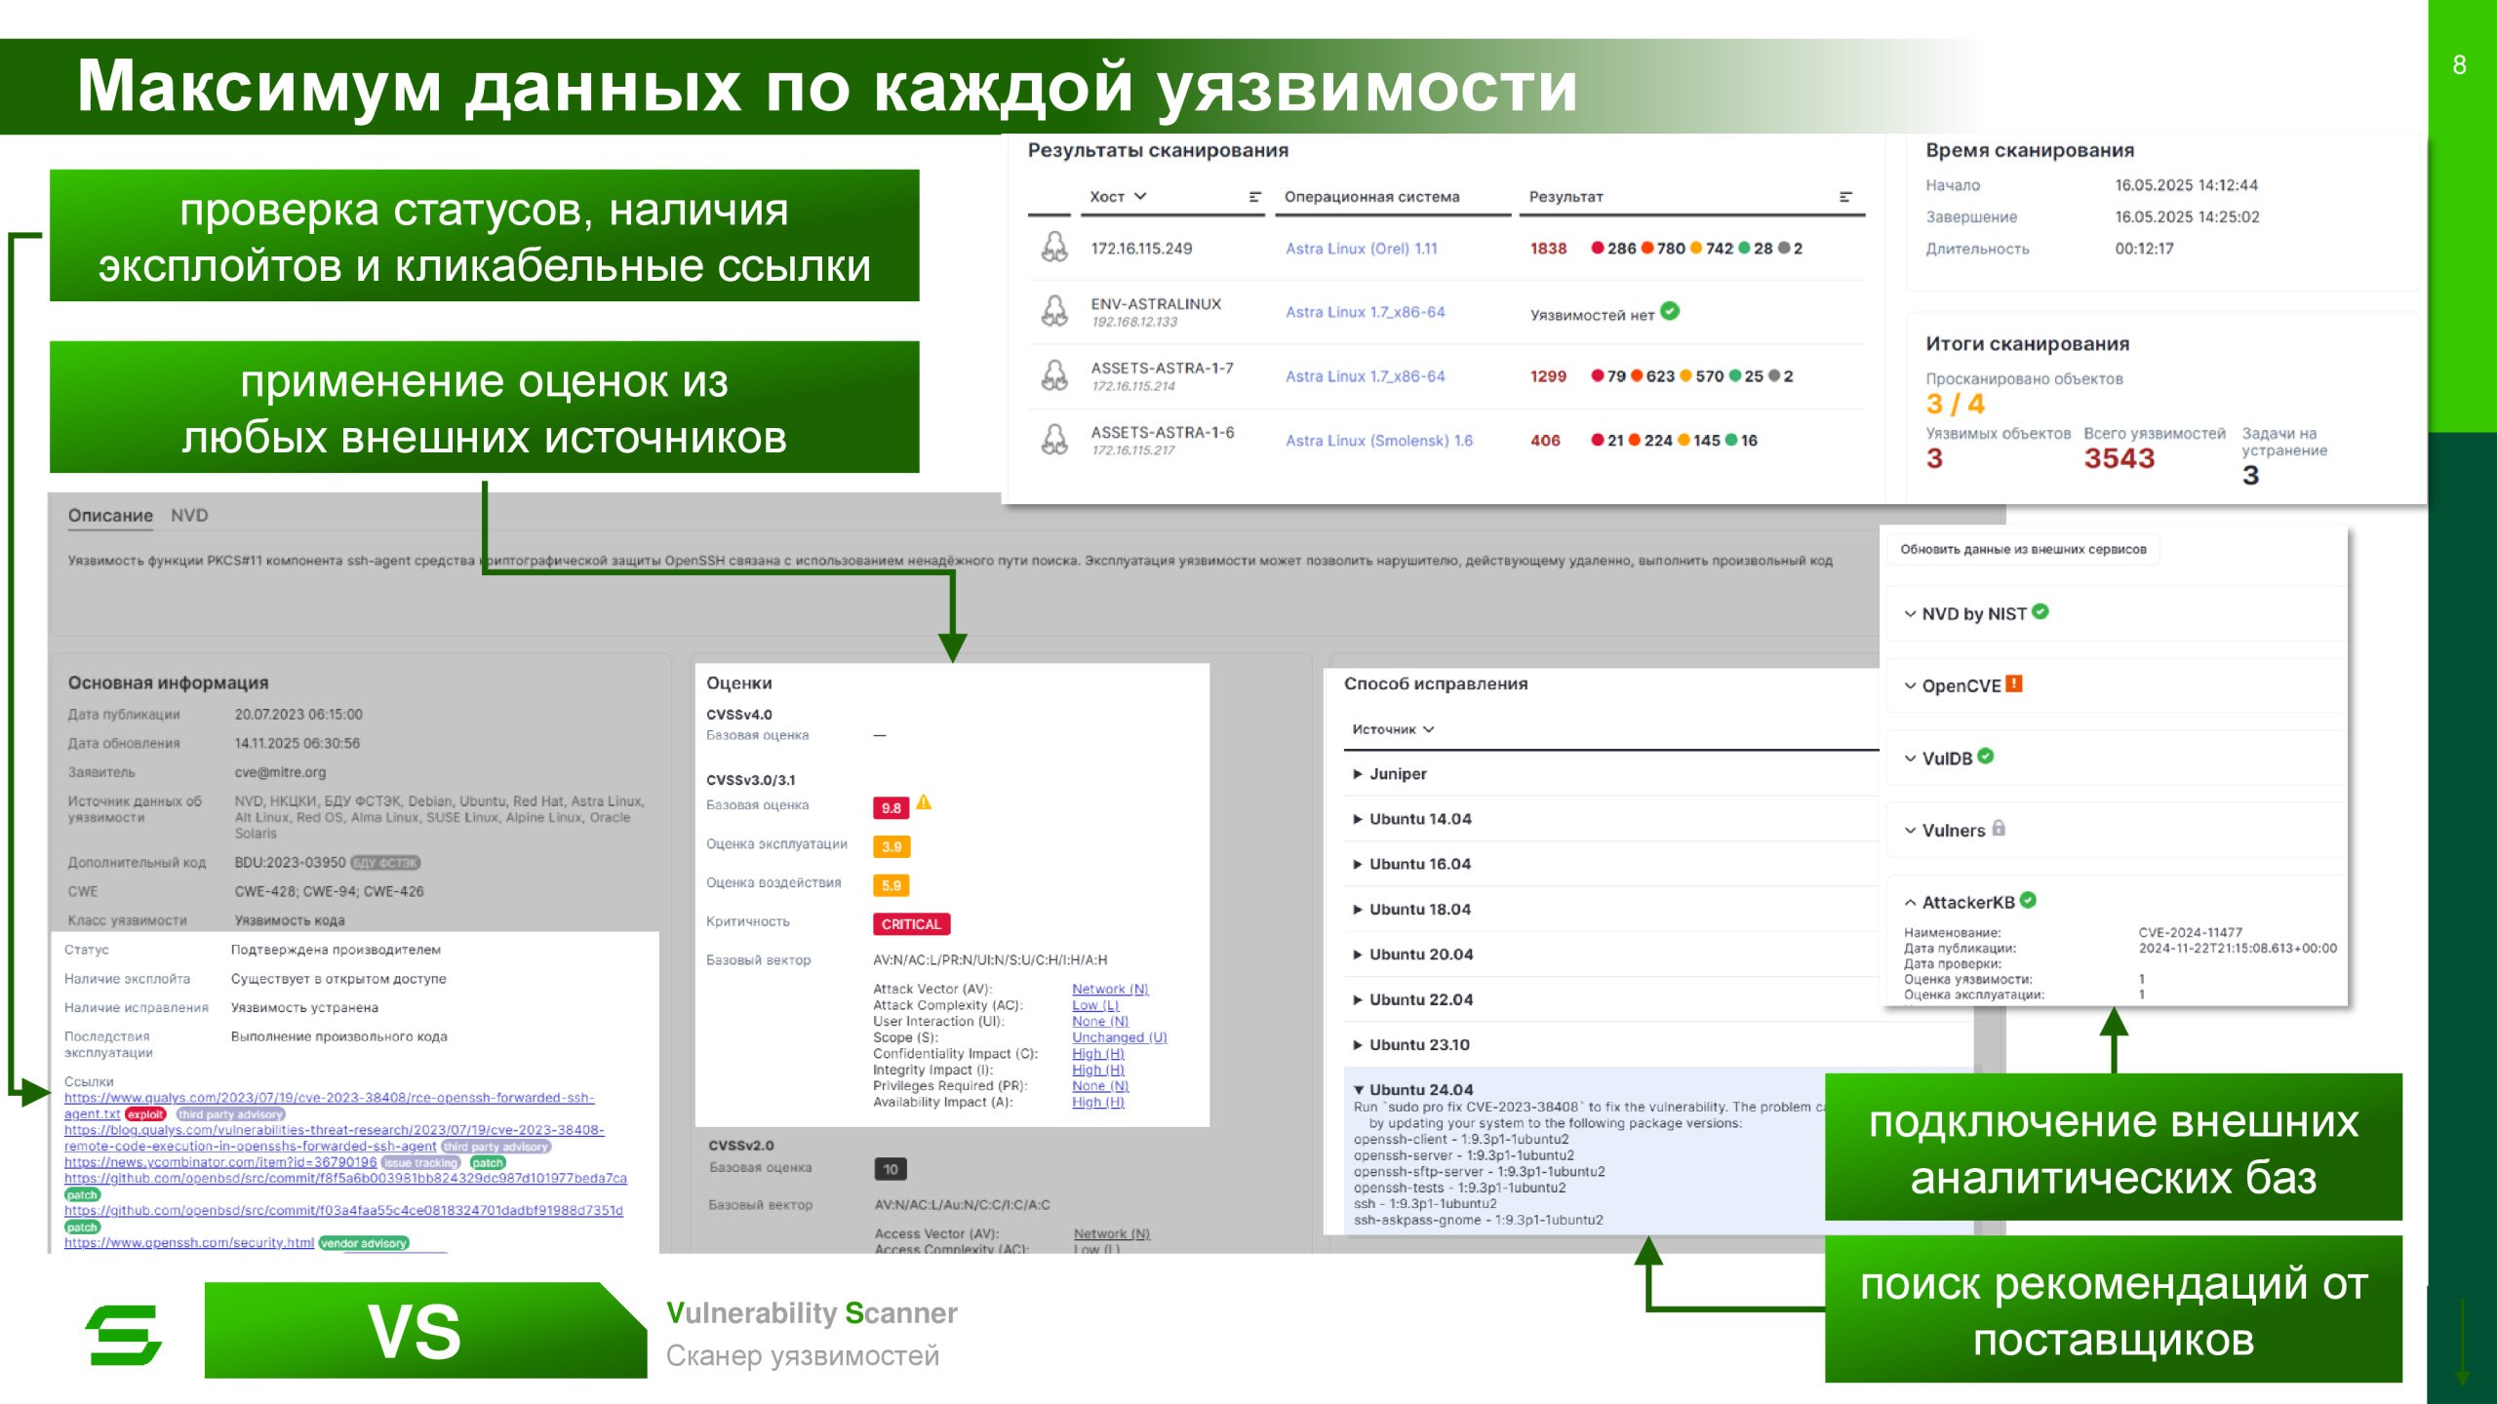Click the red CRITICAL severity badge

tap(911, 923)
